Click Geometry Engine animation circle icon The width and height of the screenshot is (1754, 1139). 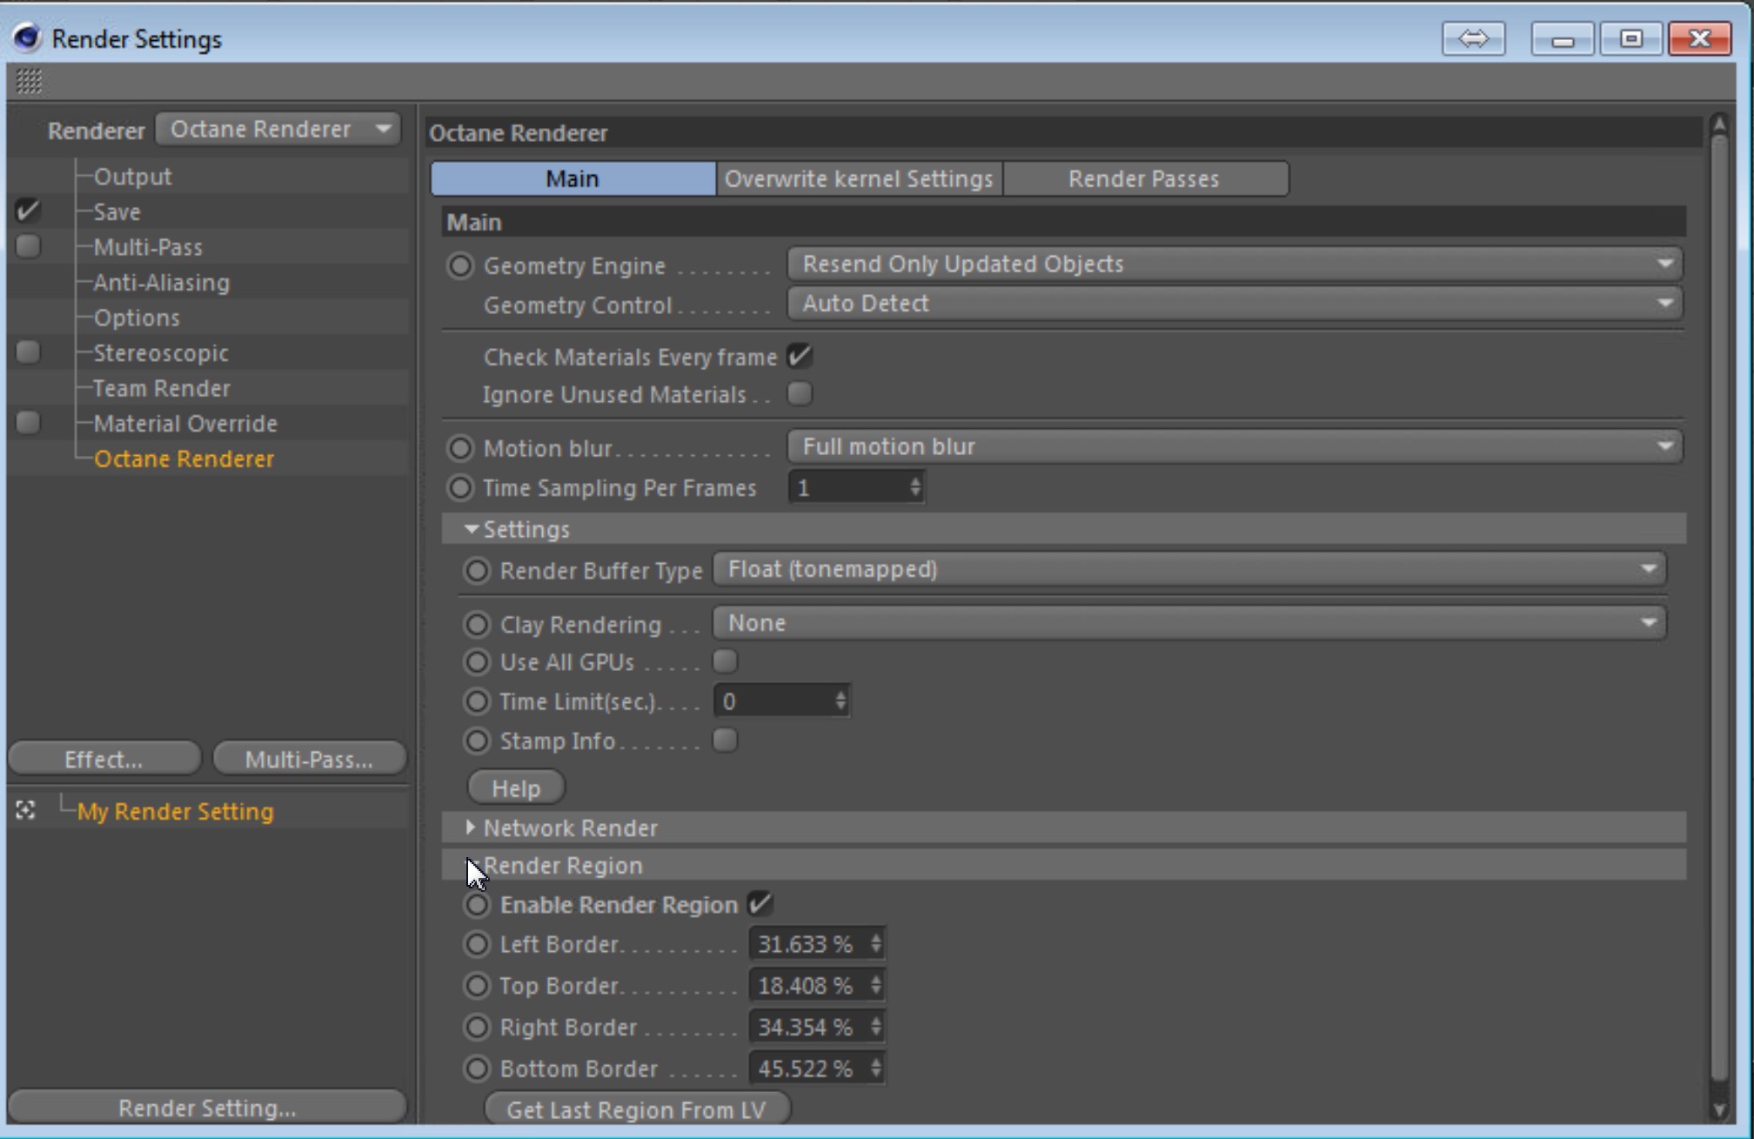click(460, 265)
